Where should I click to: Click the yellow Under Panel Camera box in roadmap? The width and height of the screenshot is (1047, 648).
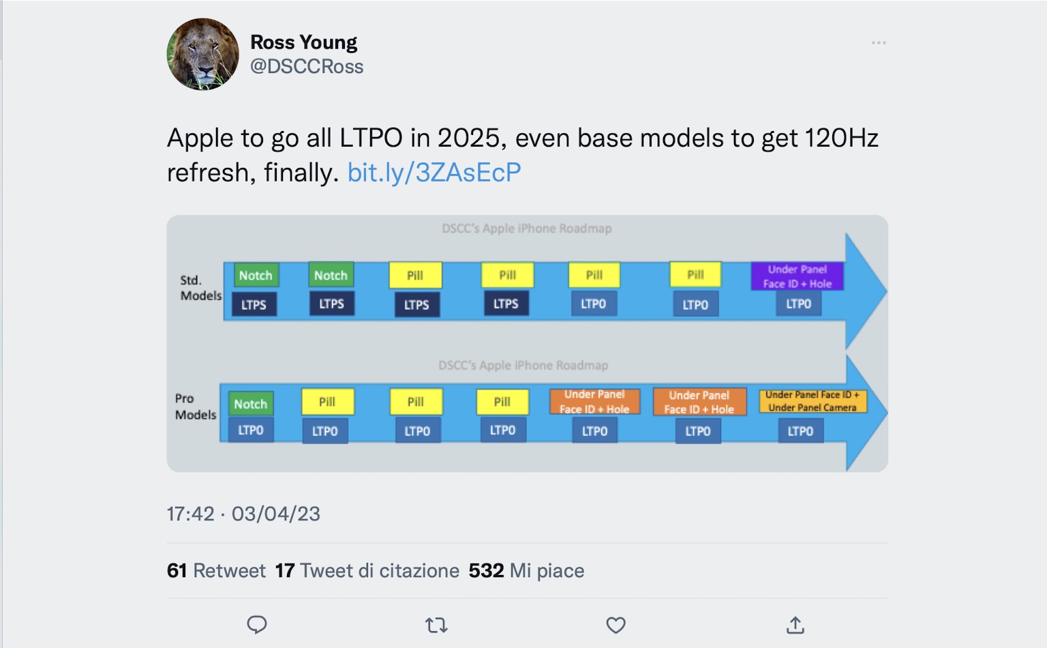point(813,401)
